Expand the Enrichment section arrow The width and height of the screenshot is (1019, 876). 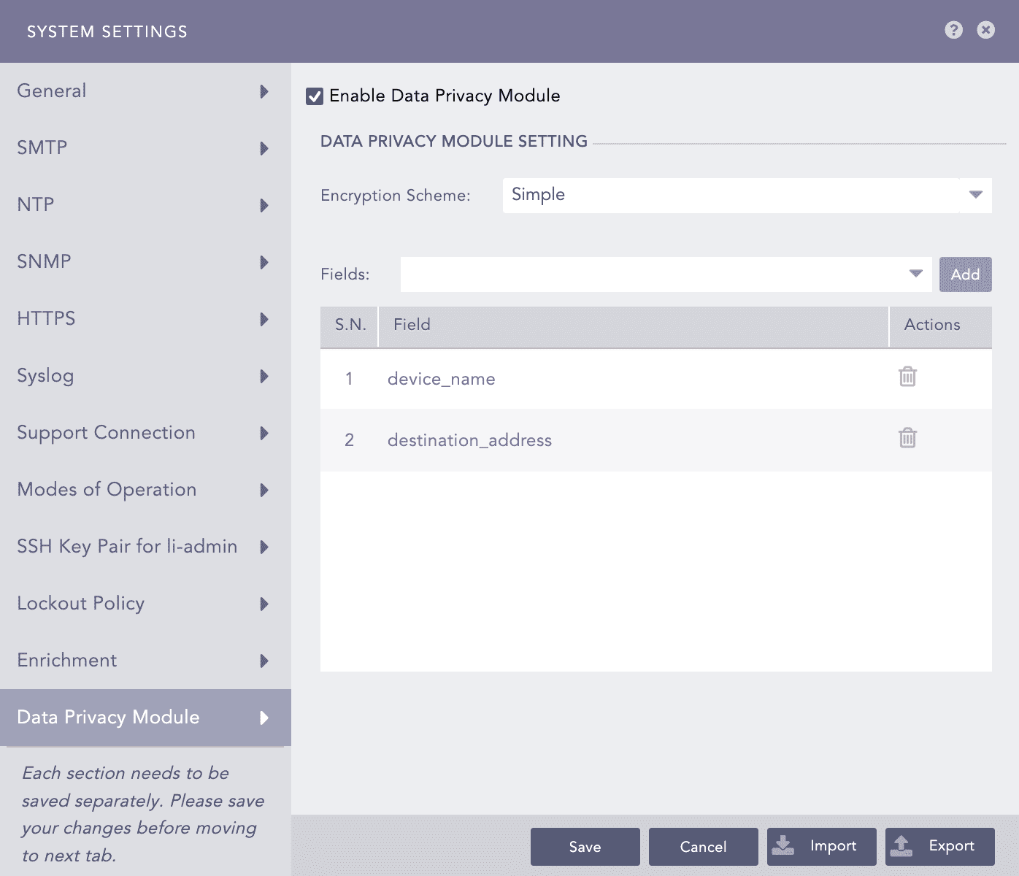coord(264,661)
